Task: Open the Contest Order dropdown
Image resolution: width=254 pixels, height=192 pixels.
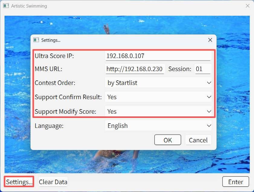Action: pyautogui.click(x=158, y=83)
